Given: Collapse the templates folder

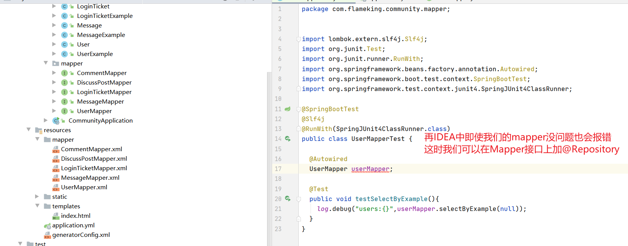Looking at the screenshot, I should (37, 206).
